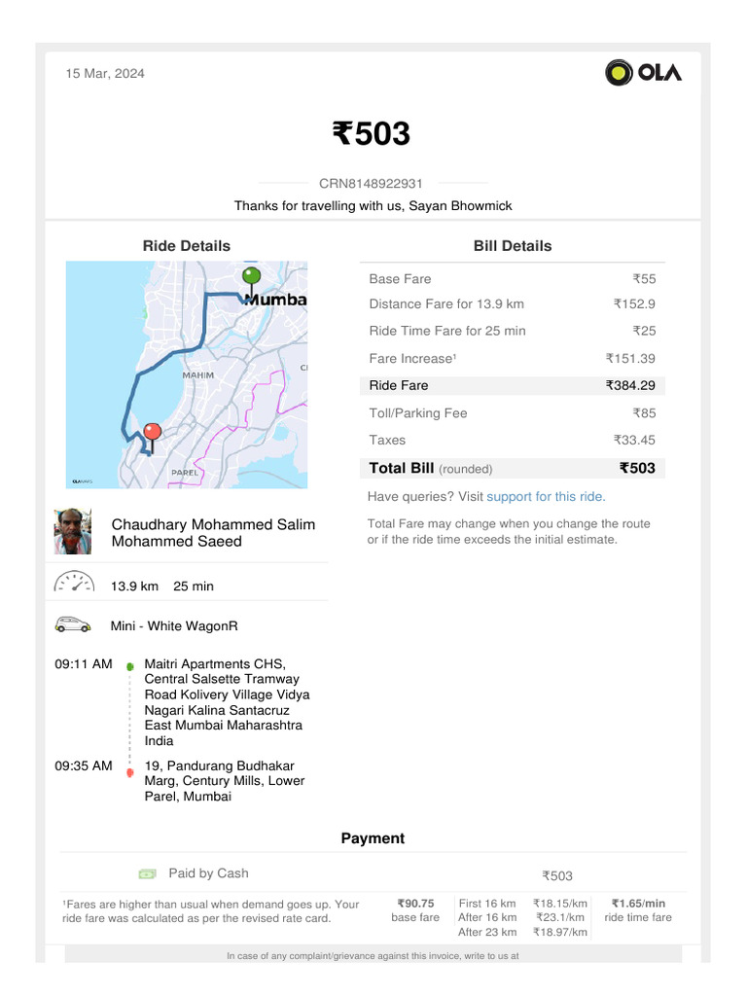Click the red drop pin on map

click(152, 432)
